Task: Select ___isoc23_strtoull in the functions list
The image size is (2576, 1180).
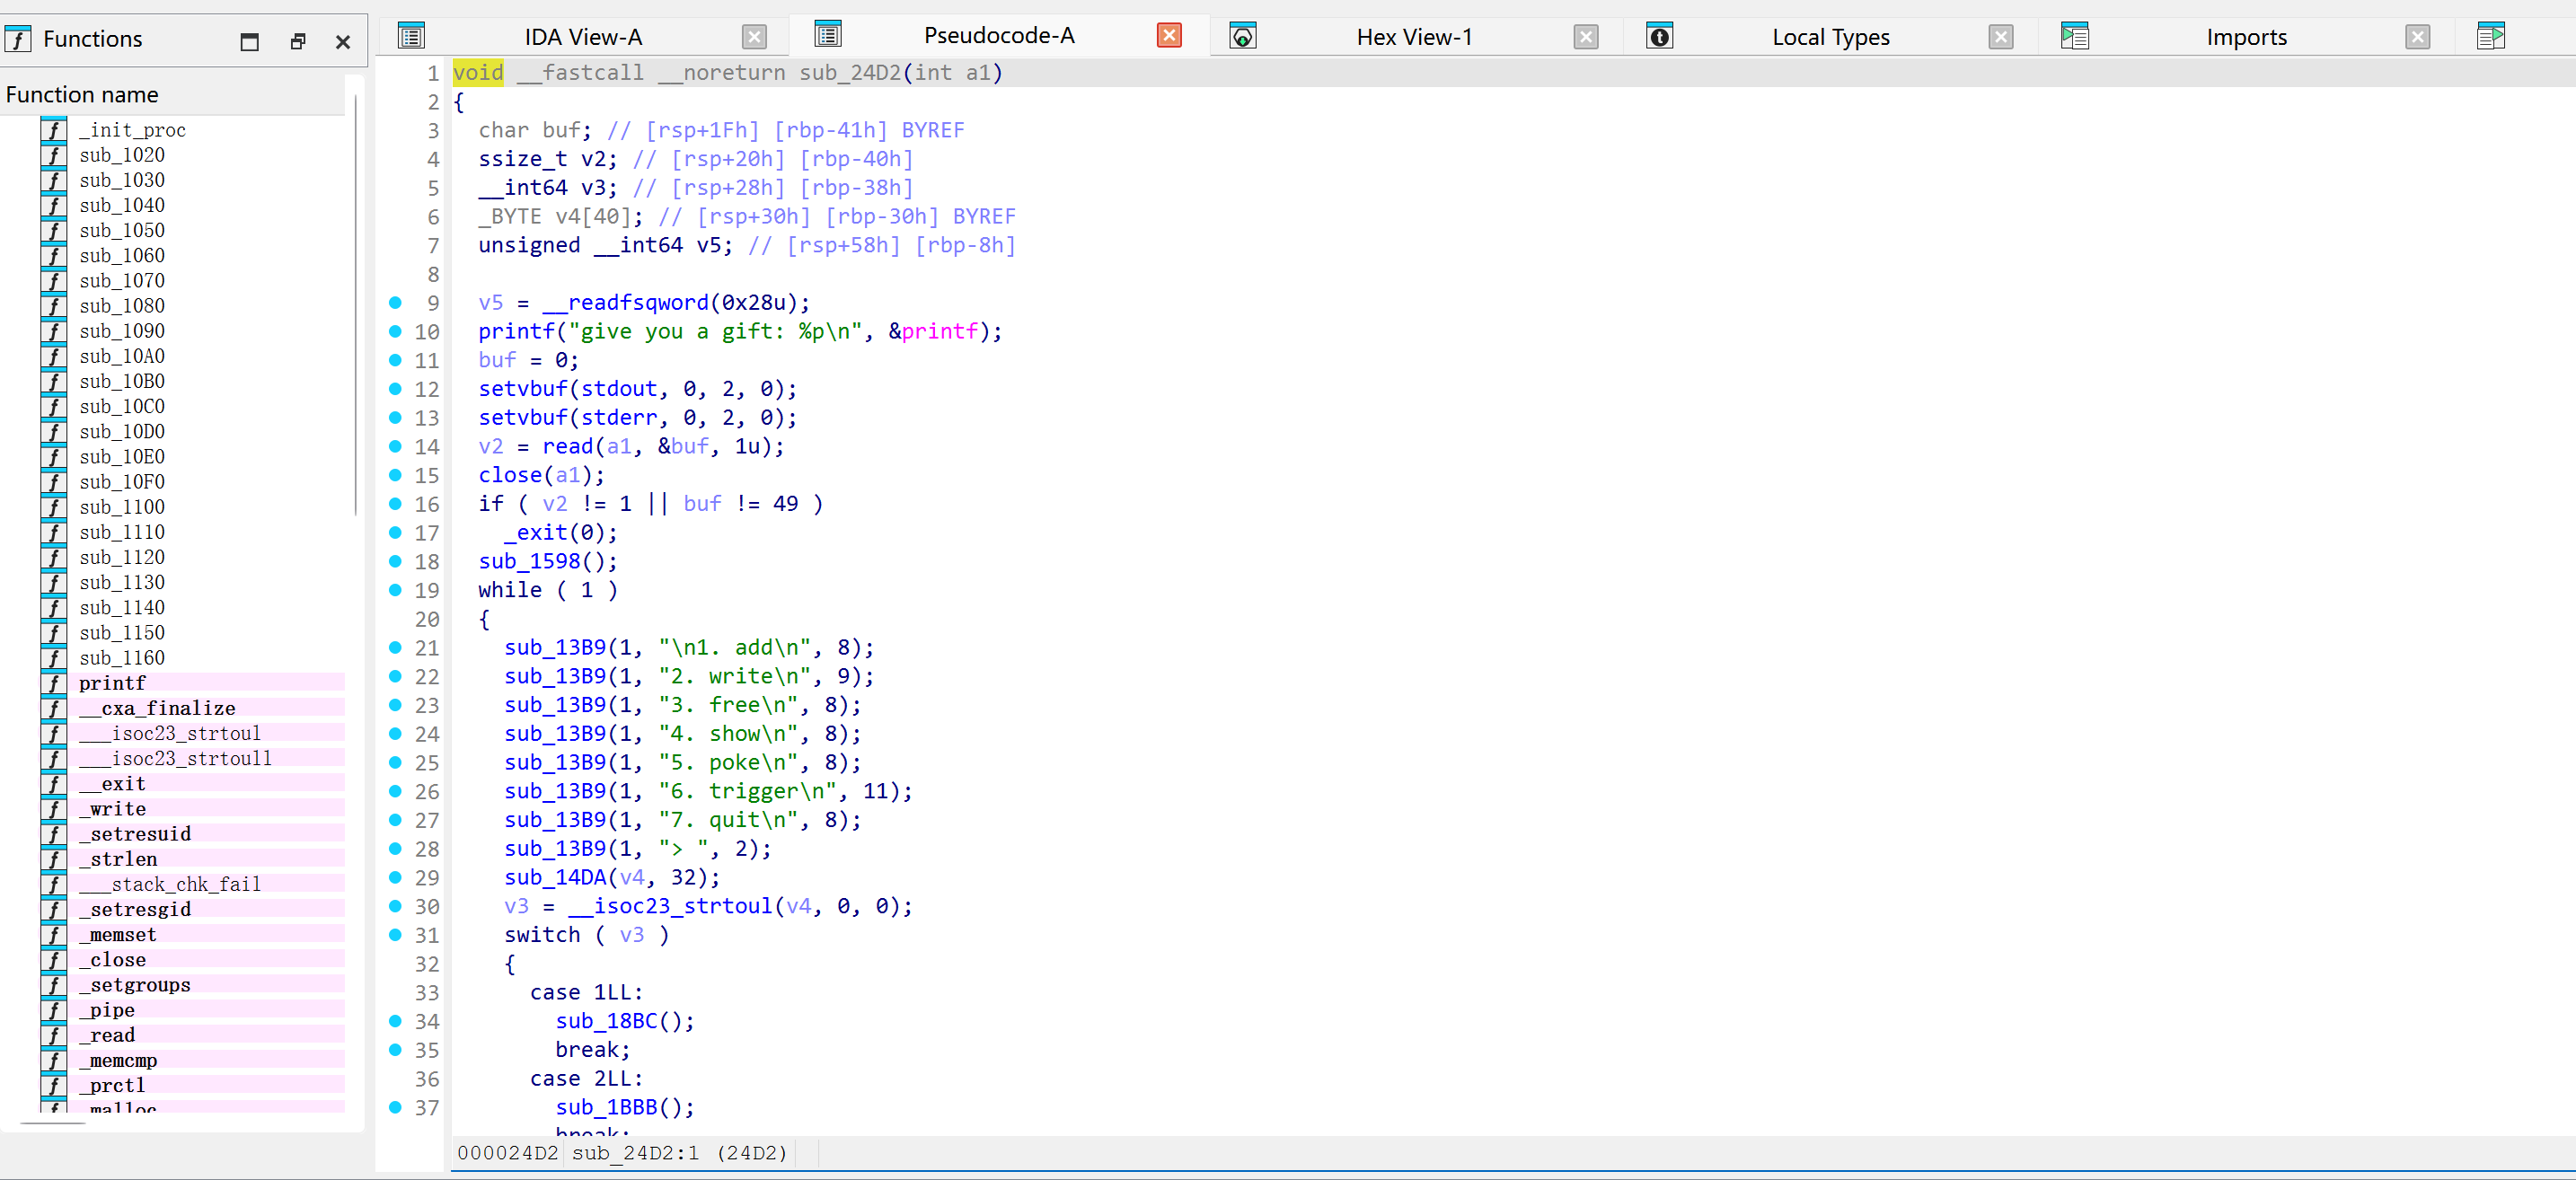Action: pyautogui.click(x=175, y=758)
